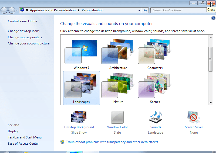Image resolution: width=216 pixels, height=153 pixels.
Task: Open Change mouse pointers
Action: coord(25,37)
